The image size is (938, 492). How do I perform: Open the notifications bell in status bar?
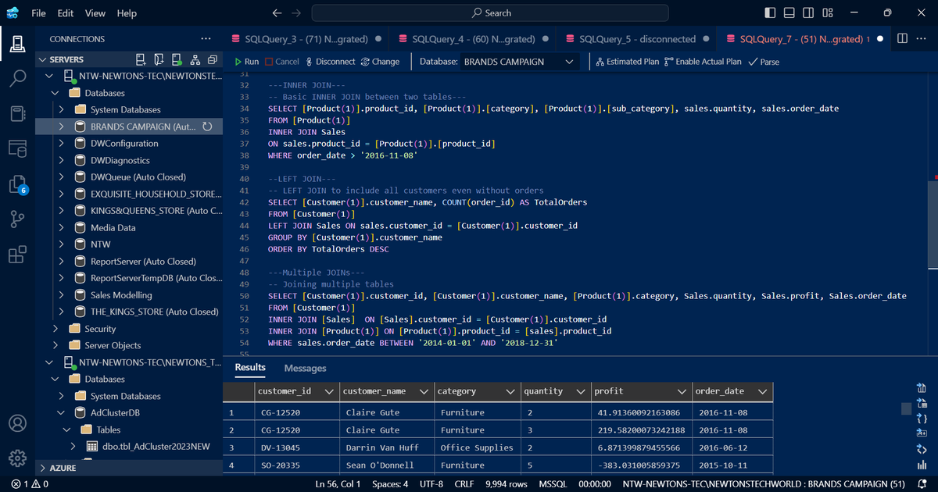pos(921,484)
